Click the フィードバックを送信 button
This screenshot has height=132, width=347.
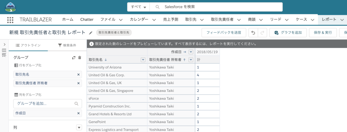click(224, 33)
